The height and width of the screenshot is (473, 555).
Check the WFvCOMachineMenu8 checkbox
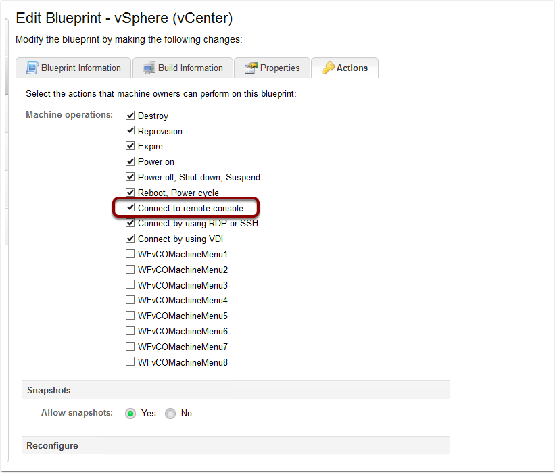coord(130,362)
